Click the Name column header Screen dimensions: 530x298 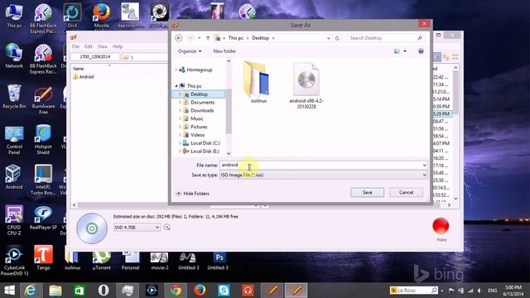pos(78,69)
